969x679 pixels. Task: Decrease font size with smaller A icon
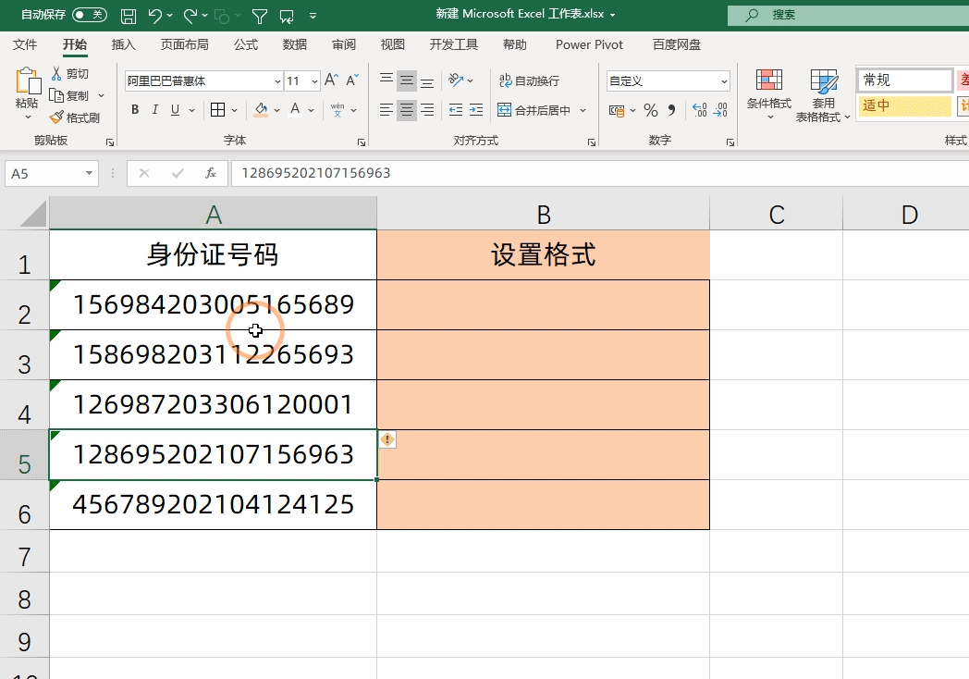click(x=352, y=80)
